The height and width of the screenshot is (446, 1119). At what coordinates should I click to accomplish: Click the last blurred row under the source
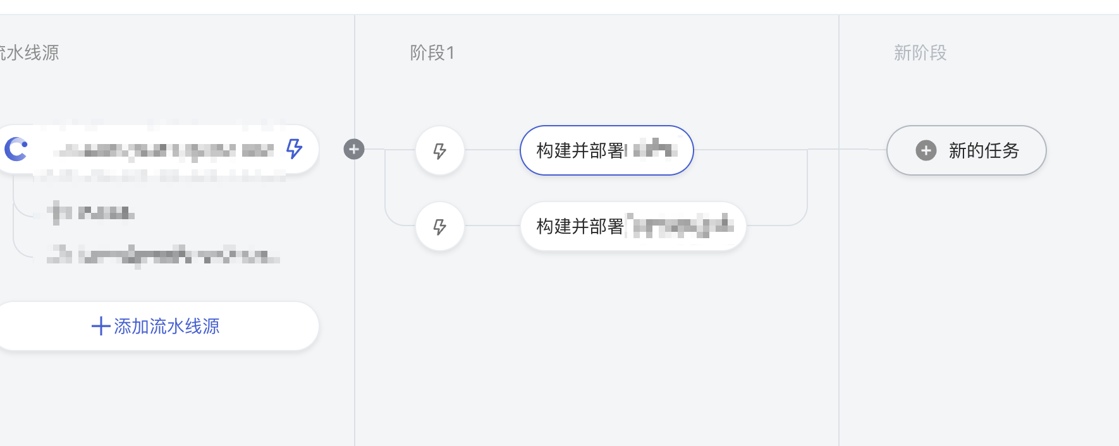pyautogui.click(x=163, y=255)
